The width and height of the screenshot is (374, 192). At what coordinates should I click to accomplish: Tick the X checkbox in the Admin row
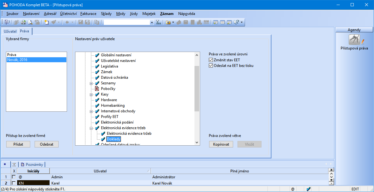click(14, 177)
